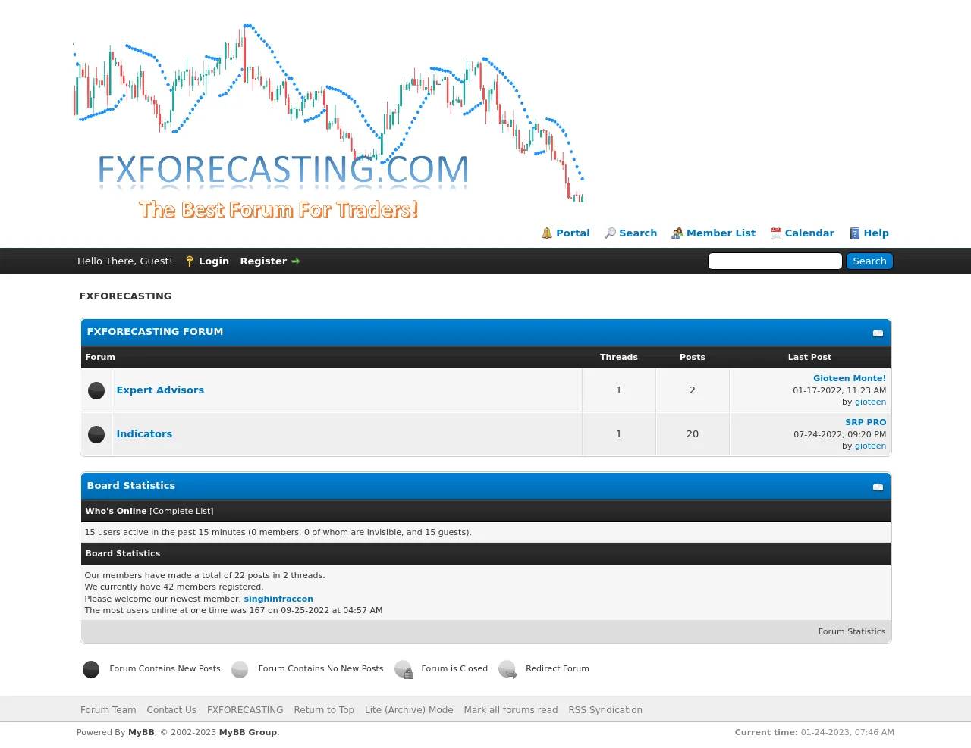Viewport: 971px width, 748px height.
Task: Click the blue Search button
Action: click(869, 261)
